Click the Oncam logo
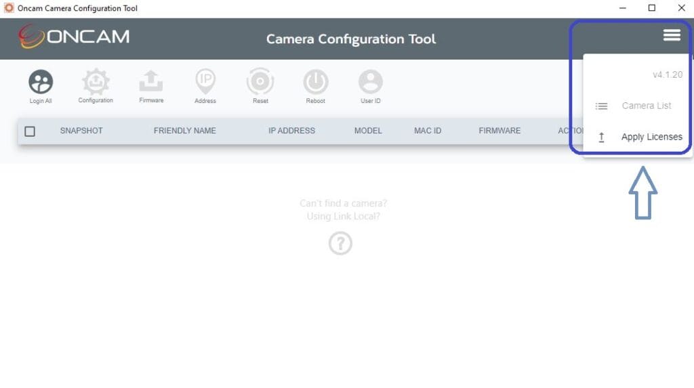694x388 pixels. [x=74, y=37]
